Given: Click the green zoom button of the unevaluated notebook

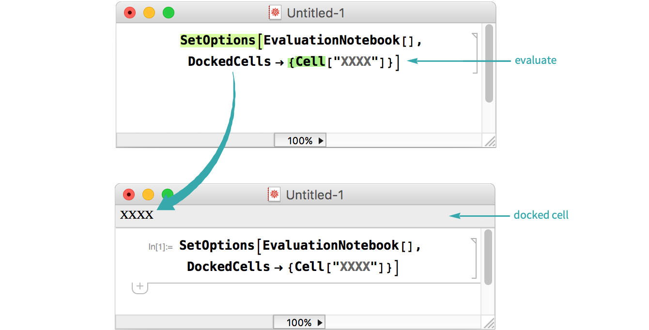Looking at the screenshot, I should point(168,13).
